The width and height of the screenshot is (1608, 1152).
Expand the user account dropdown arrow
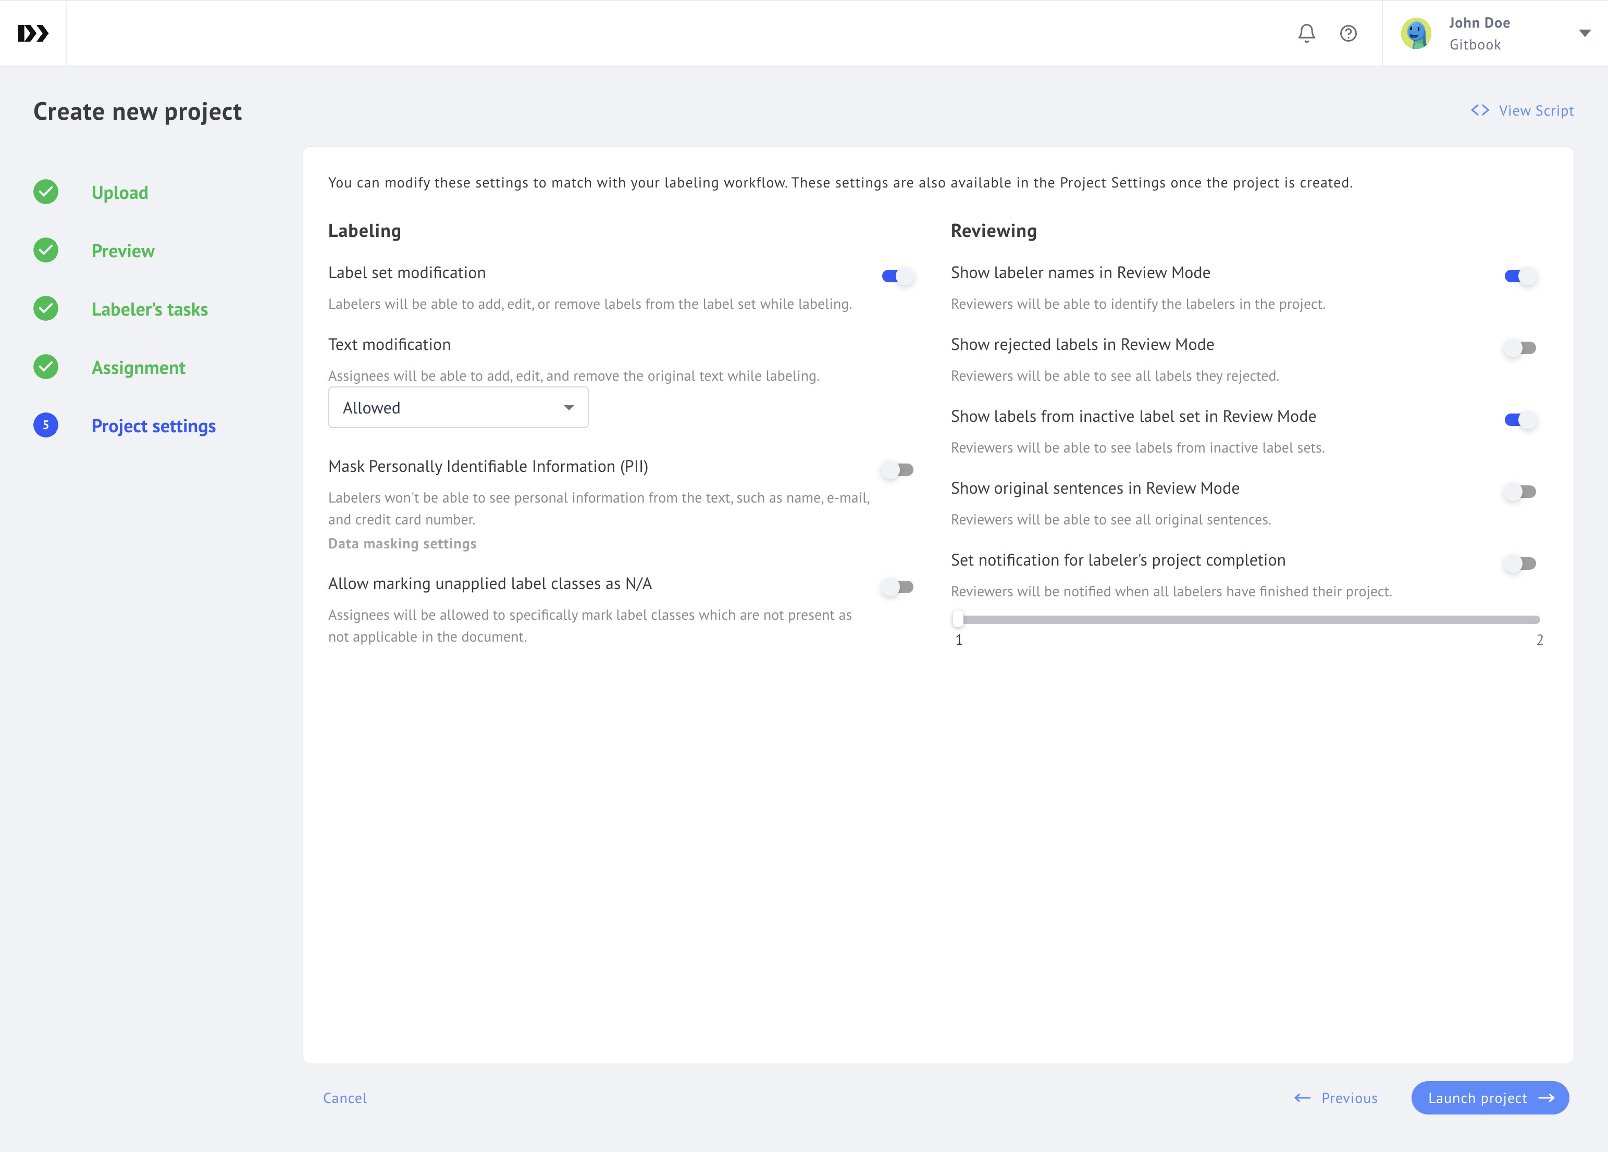coord(1585,33)
